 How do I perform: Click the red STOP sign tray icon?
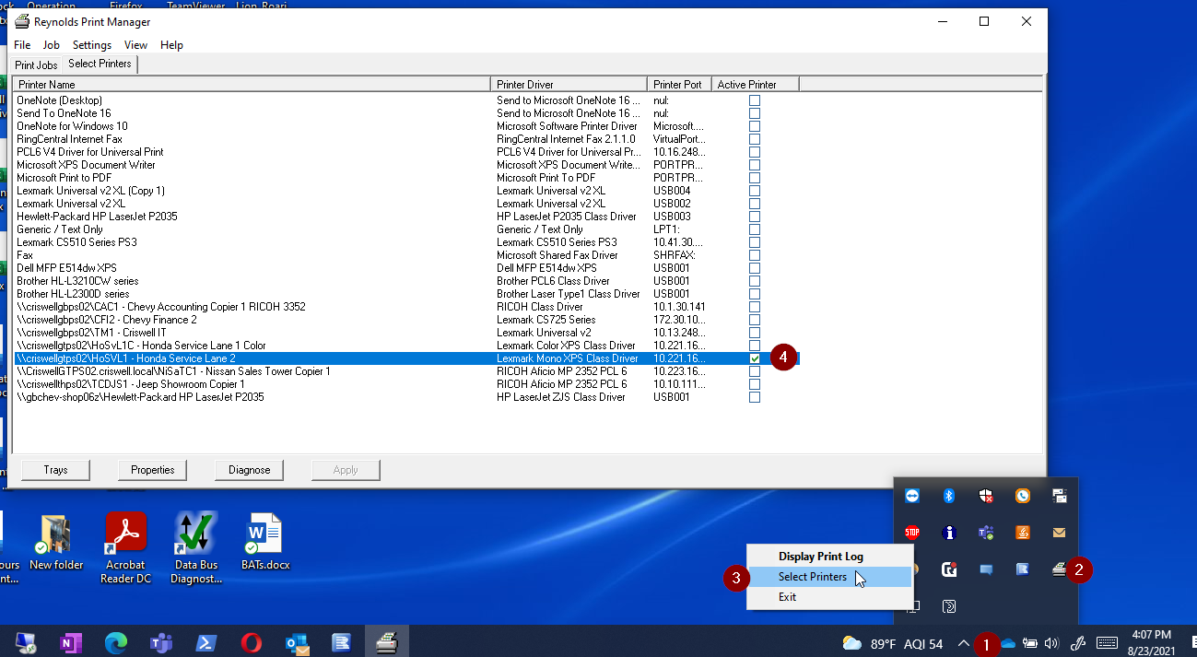tap(912, 533)
